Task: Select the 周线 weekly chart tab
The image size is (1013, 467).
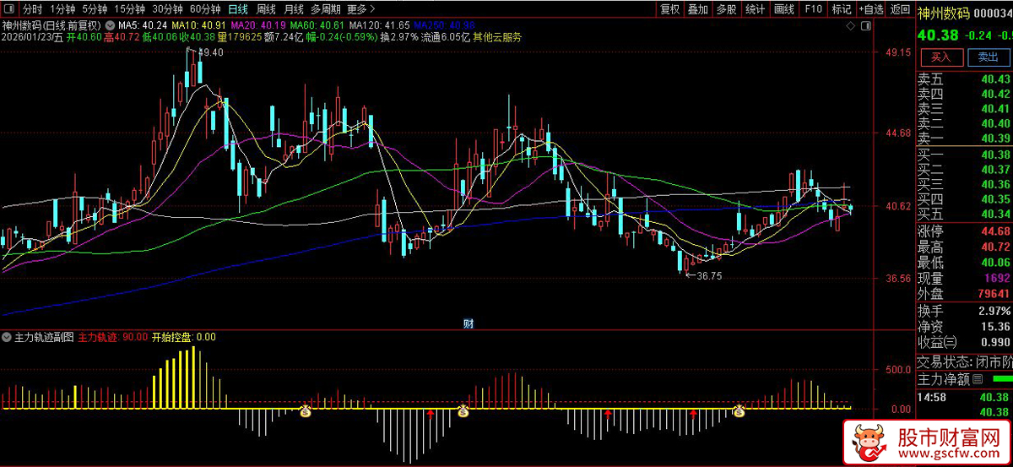Action: pyautogui.click(x=266, y=9)
